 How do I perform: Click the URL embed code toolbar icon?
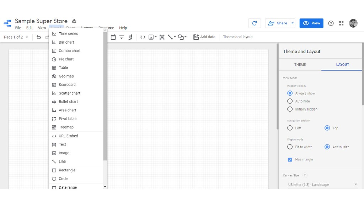tap(143, 37)
